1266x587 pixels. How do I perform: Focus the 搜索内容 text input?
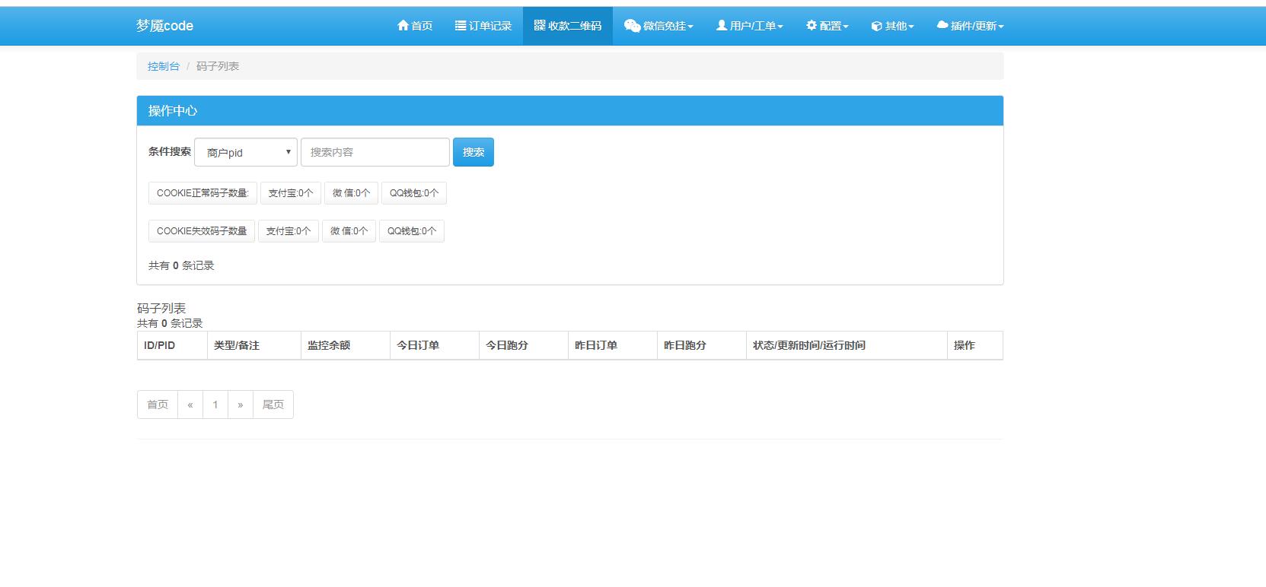pyautogui.click(x=375, y=152)
